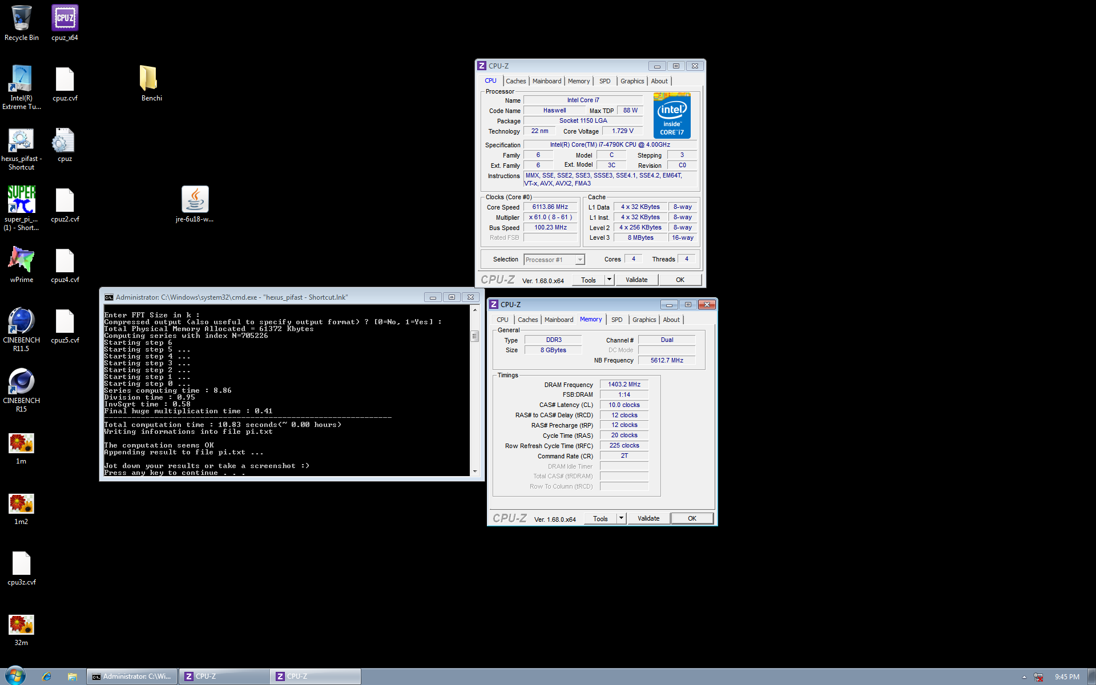Image resolution: width=1096 pixels, height=685 pixels.
Task: Open About tab in lower CPU-Z window
Action: [671, 320]
